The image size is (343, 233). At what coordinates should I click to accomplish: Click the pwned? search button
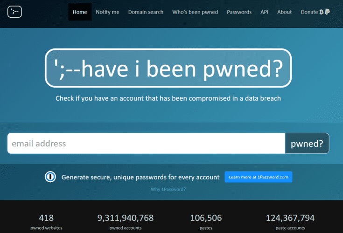tap(307, 143)
